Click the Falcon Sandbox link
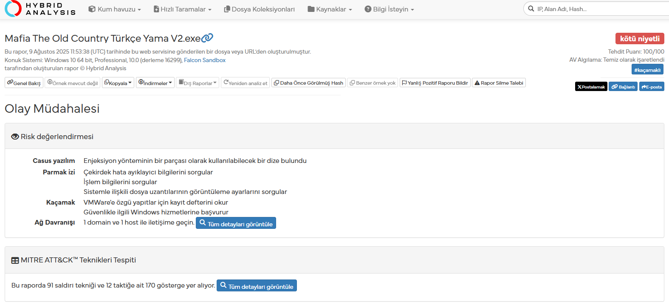This screenshot has height=305, width=669. coord(205,60)
